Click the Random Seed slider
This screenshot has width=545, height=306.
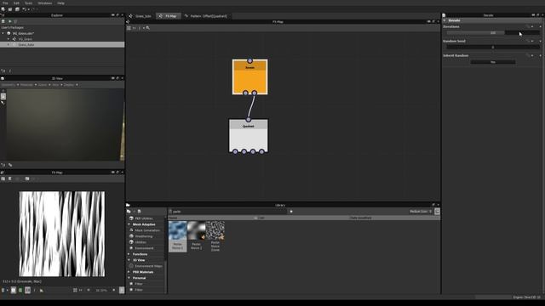493,48
